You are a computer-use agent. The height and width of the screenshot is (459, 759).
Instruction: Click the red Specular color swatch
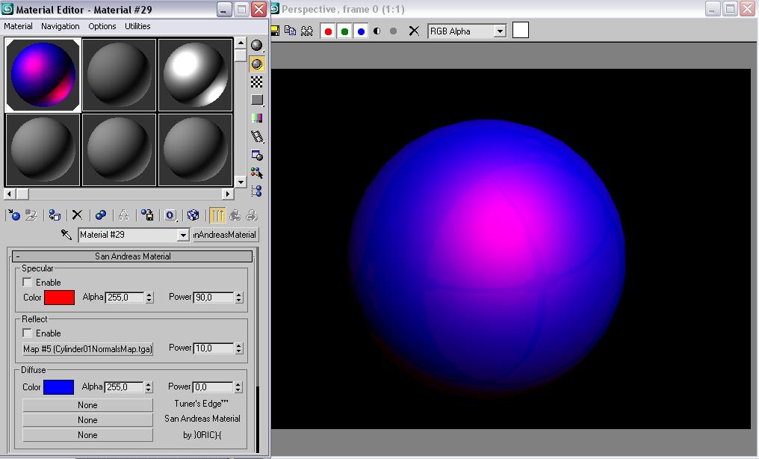[59, 298]
